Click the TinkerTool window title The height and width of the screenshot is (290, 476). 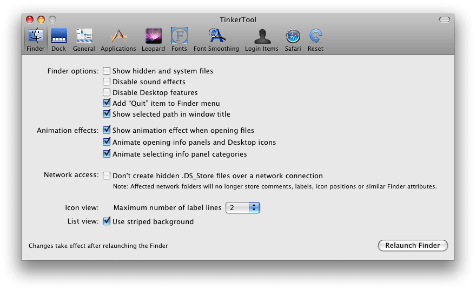tap(238, 19)
